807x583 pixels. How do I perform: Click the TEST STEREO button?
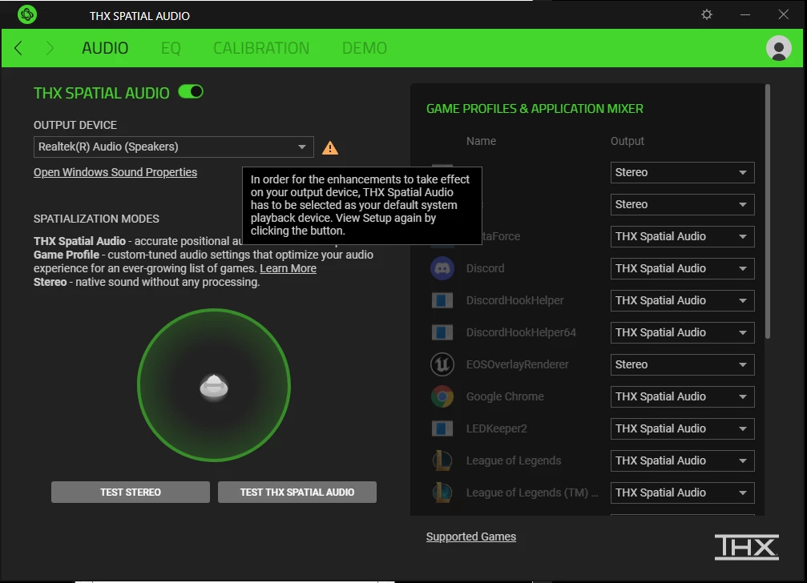[x=130, y=492]
